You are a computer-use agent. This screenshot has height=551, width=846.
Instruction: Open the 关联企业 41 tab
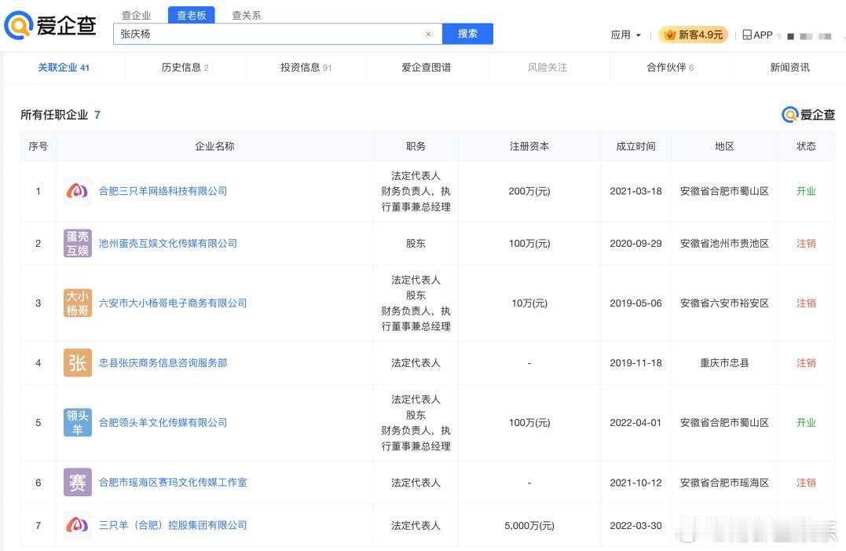pos(64,68)
